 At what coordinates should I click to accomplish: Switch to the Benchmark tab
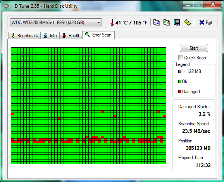(x=24, y=35)
